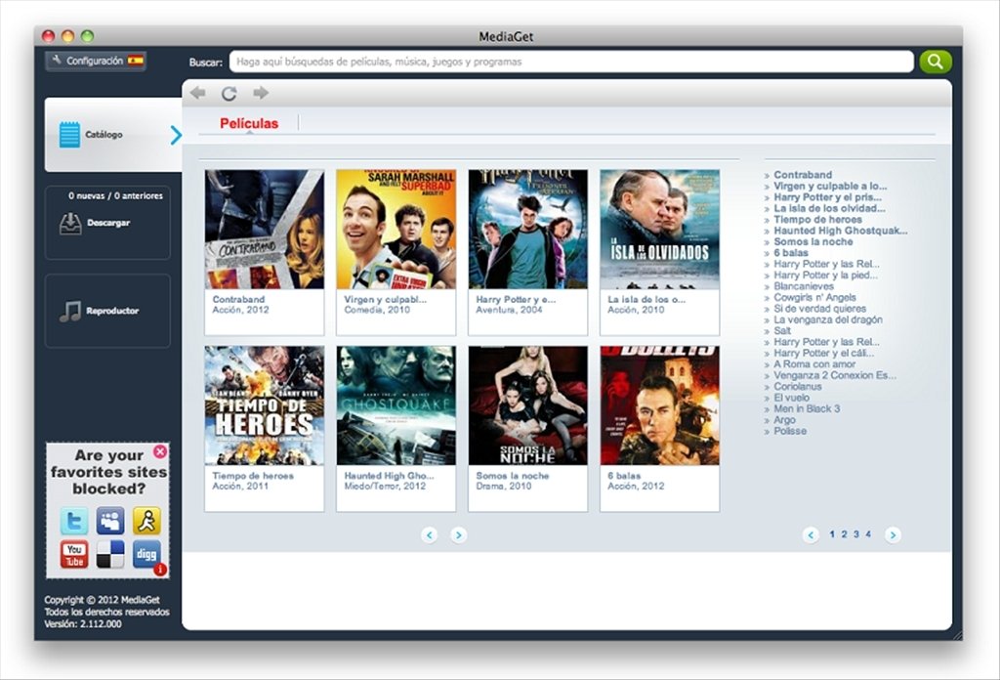Open La Isla de los Olvidados poster
The width and height of the screenshot is (1000, 680).
click(x=659, y=230)
